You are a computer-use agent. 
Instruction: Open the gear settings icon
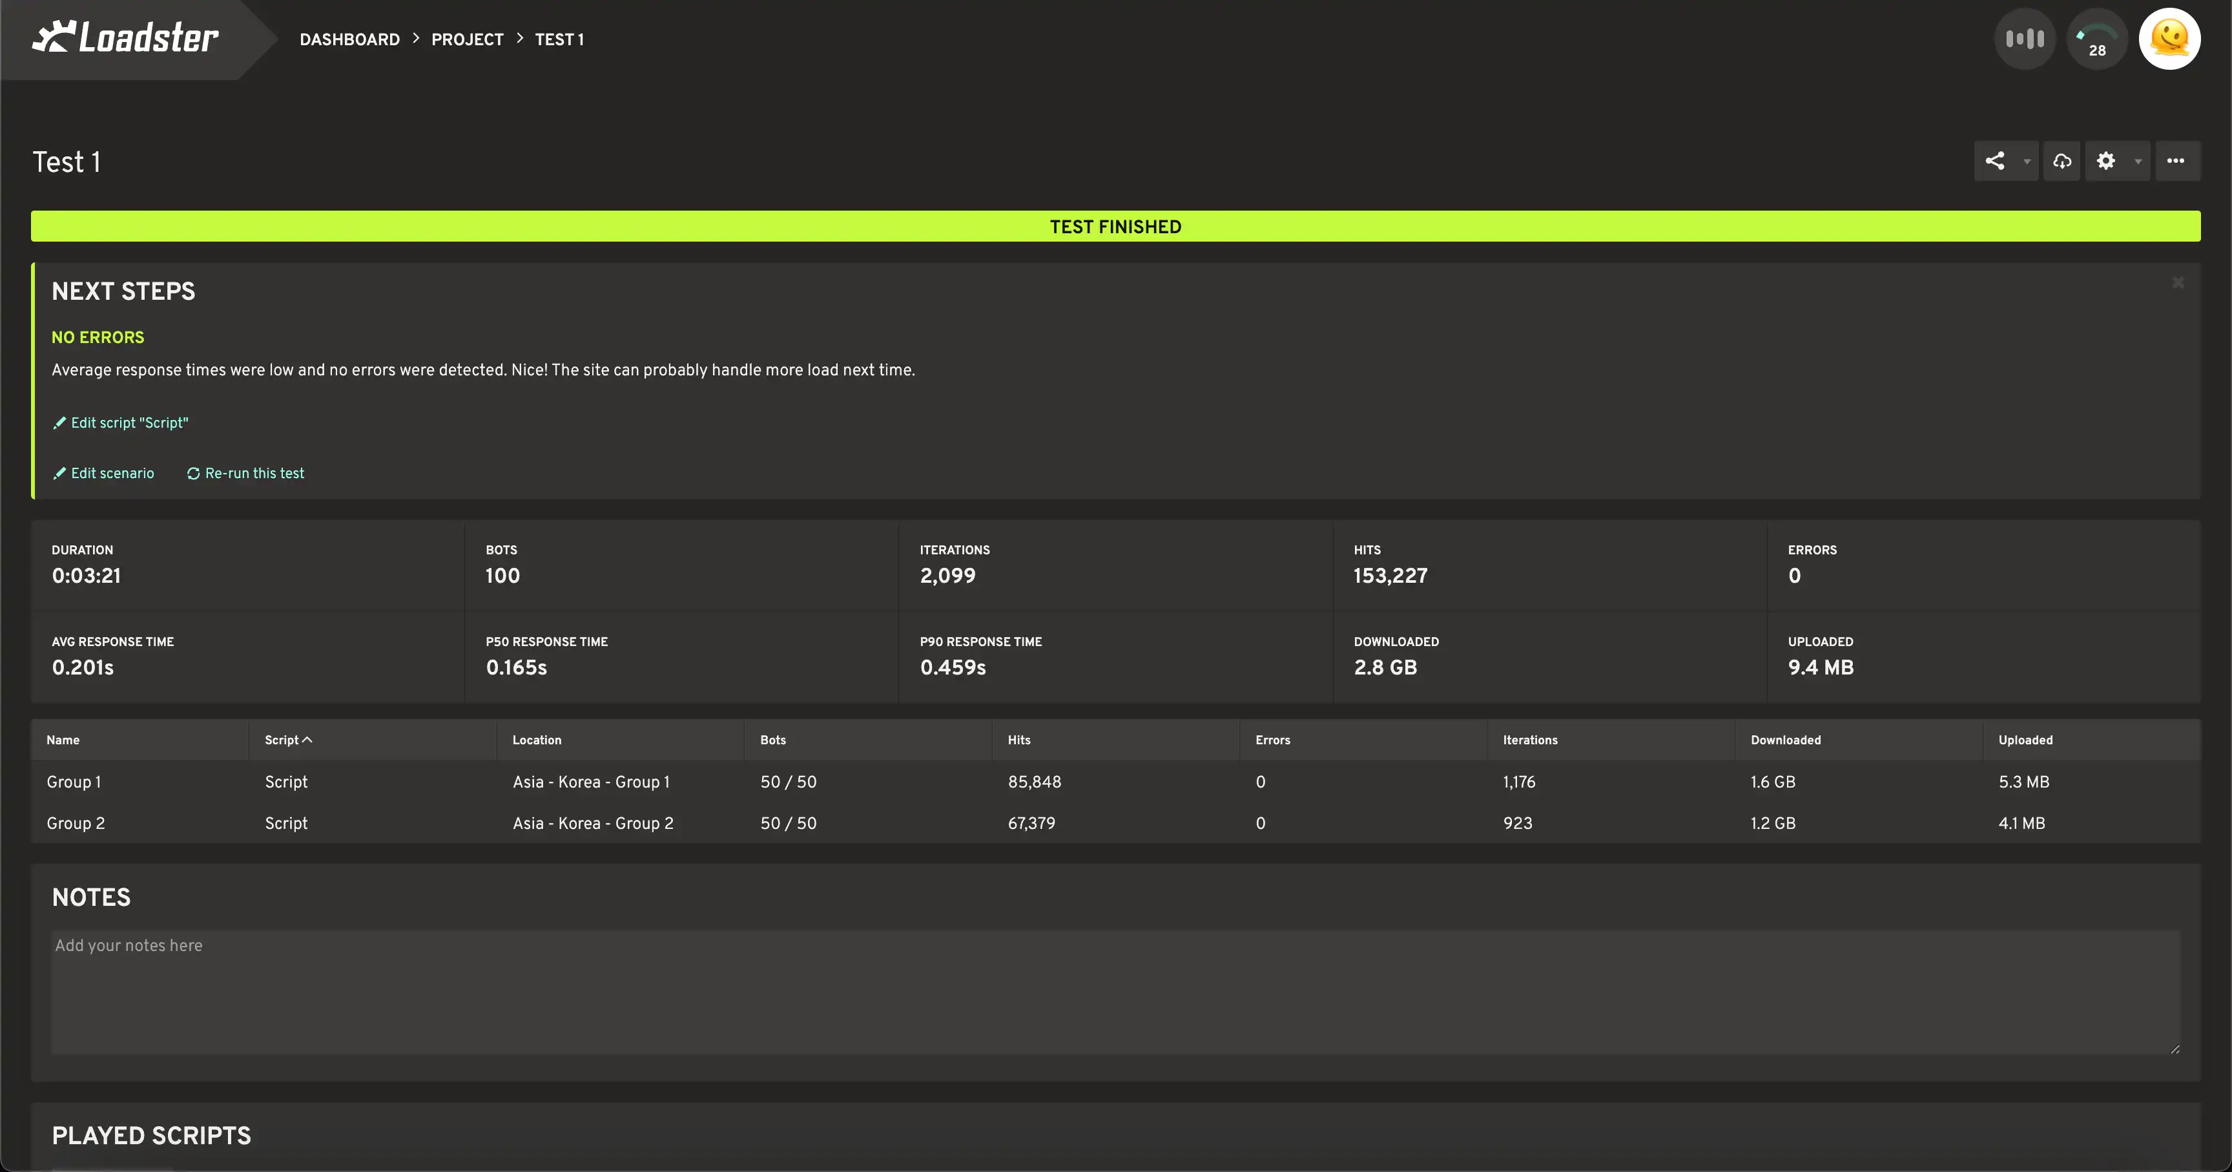tap(2105, 160)
